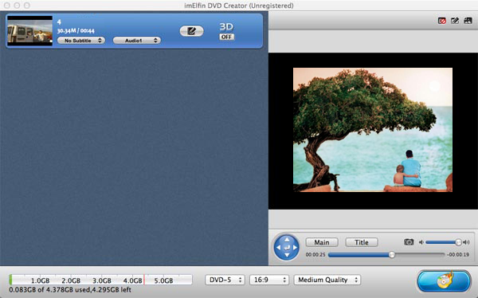This screenshot has height=298, width=478.
Task: Adjust the volume slider knob
Action: tap(458, 242)
